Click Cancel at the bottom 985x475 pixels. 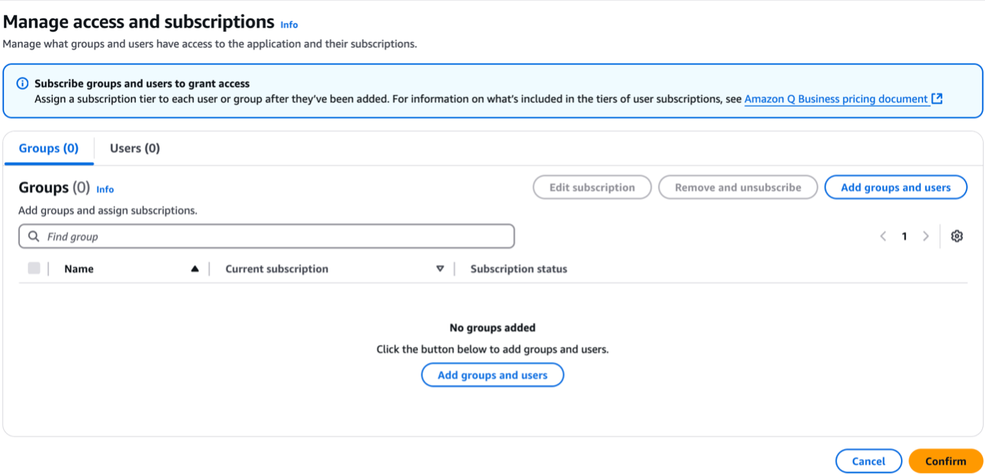[869, 461]
